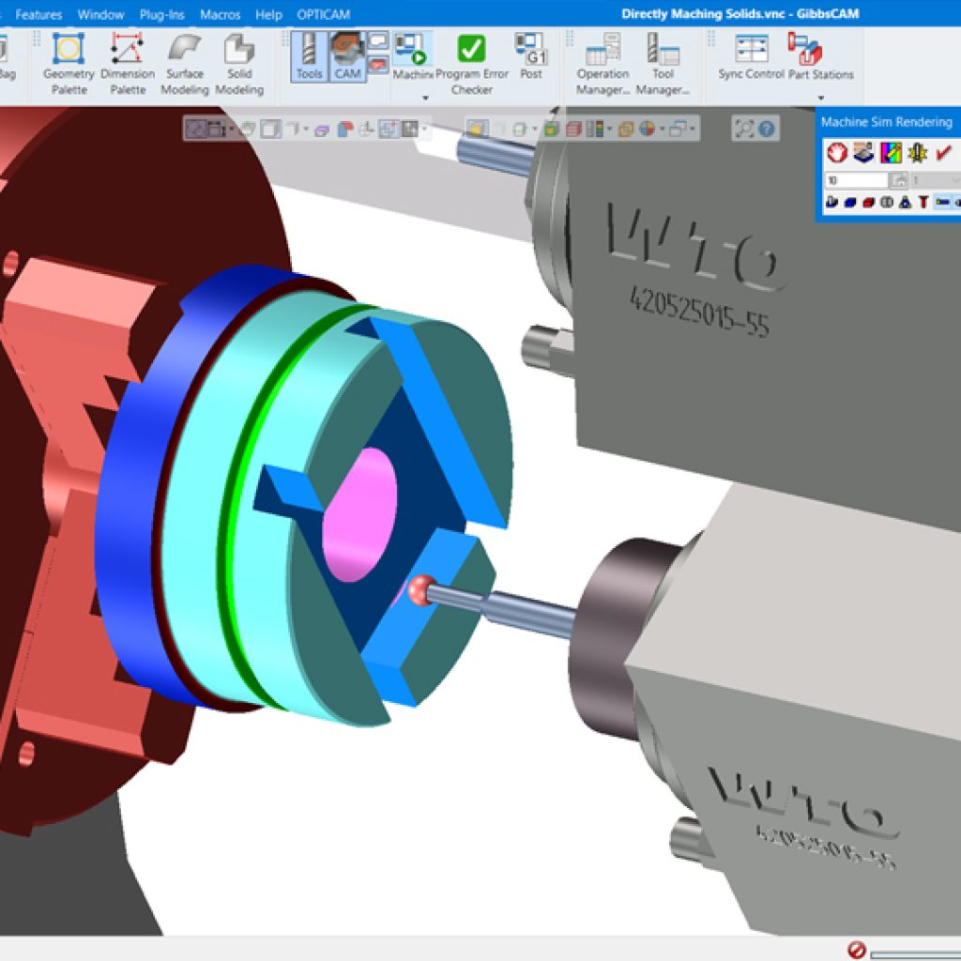Expand the Part Stations dropdown arrow
The width and height of the screenshot is (961, 961).
821,98
